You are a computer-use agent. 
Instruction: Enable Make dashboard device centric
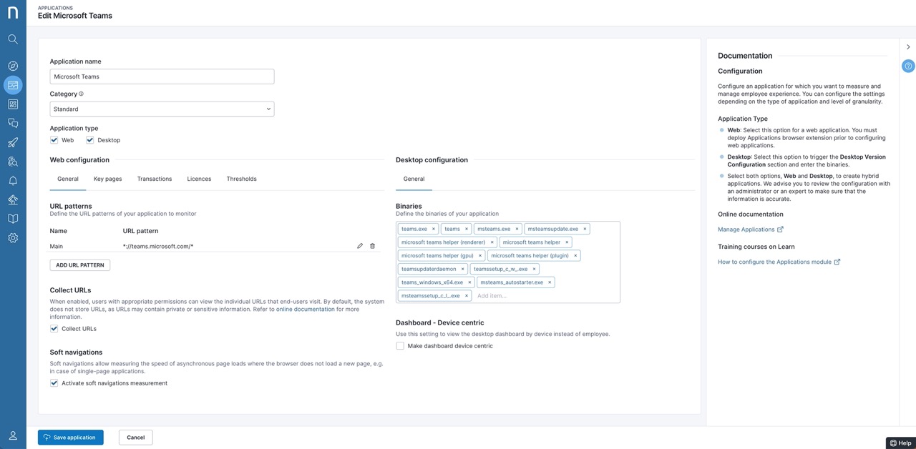(x=400, y=346)
